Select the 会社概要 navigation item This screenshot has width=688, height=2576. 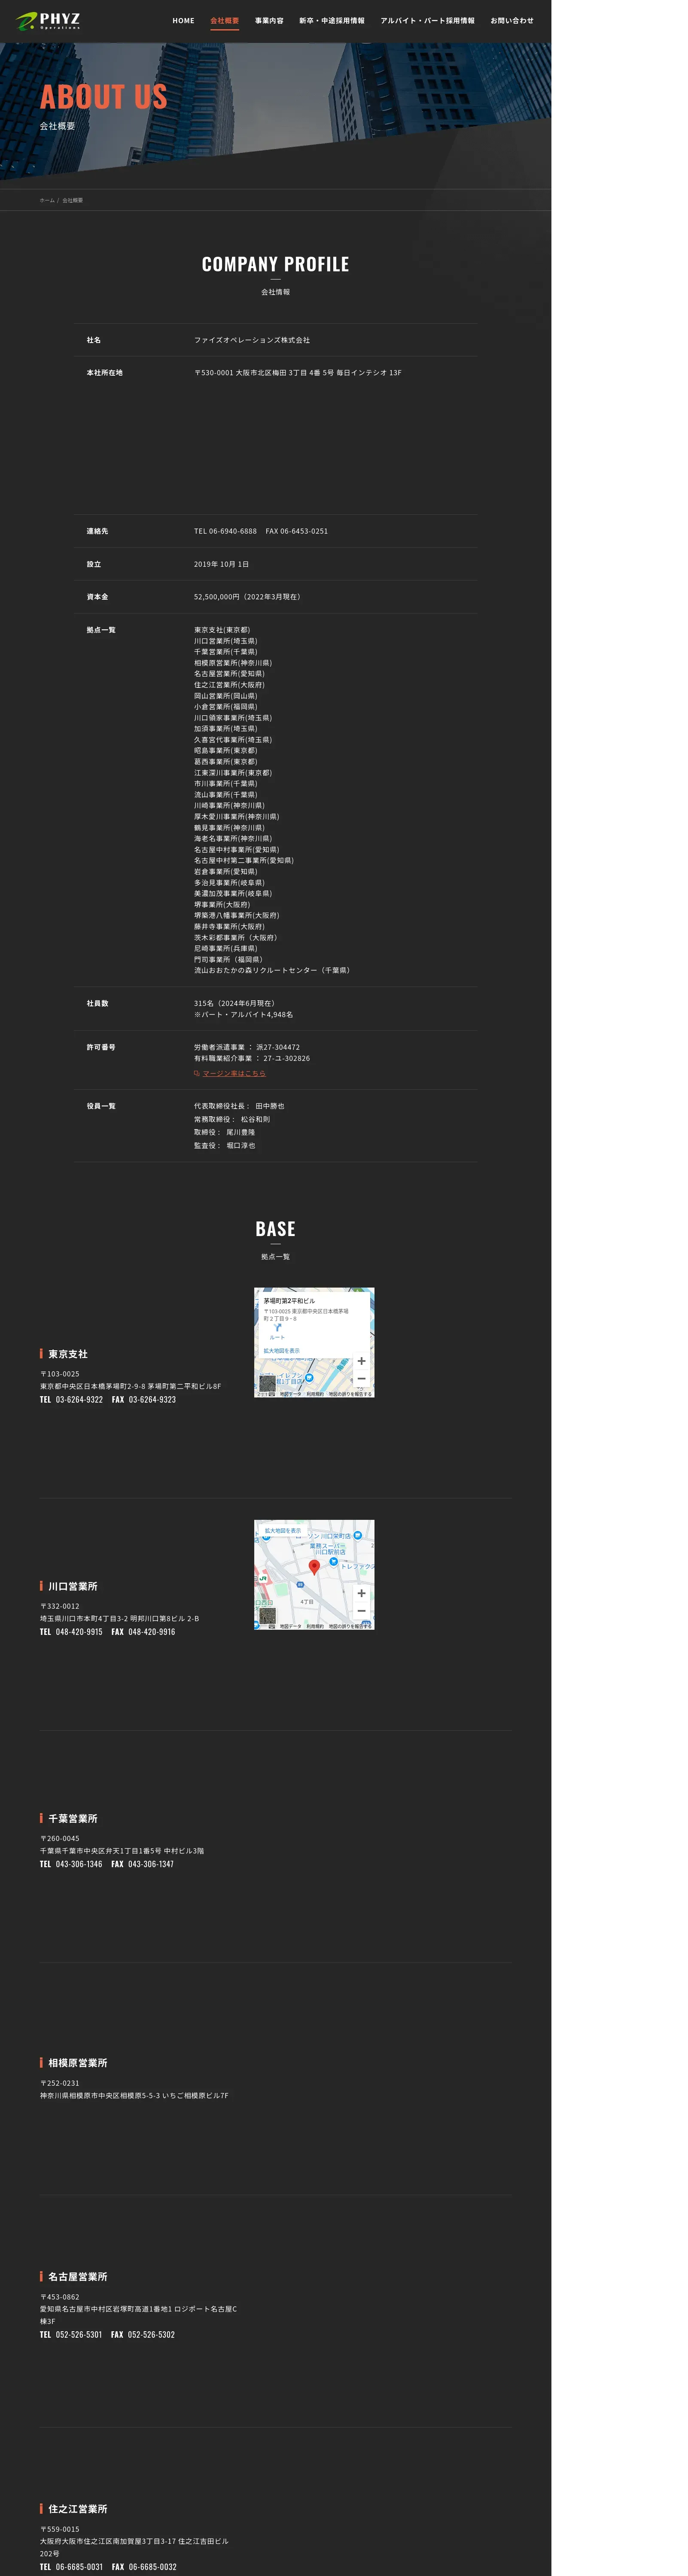coord(224,21)
